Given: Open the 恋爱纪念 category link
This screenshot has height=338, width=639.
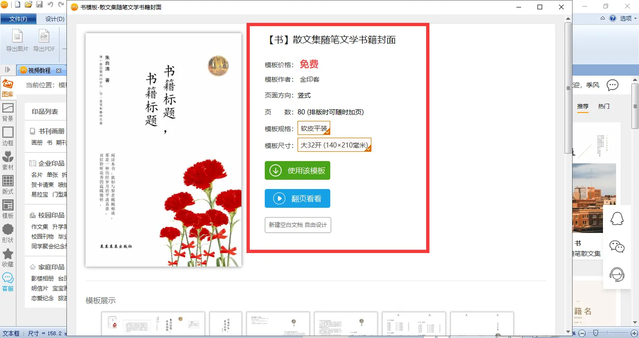Looking at the screenshot, I should (43, 298).
